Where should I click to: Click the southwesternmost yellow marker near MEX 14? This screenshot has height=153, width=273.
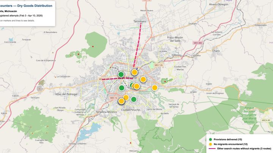(121, 101)
